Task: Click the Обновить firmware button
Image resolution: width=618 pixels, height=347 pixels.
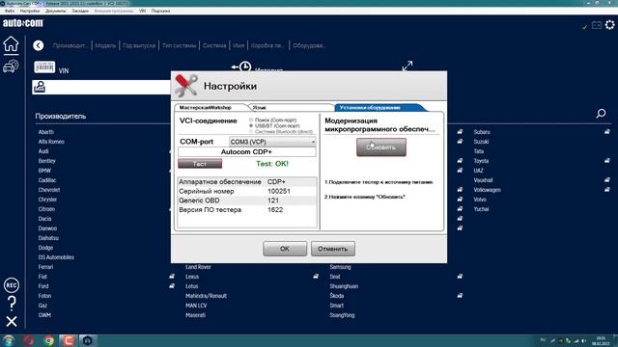Action: (x=381, y=147)
